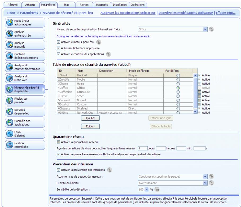Click the Niveaux de sécurité du pare-feu icon

(10, 89)
